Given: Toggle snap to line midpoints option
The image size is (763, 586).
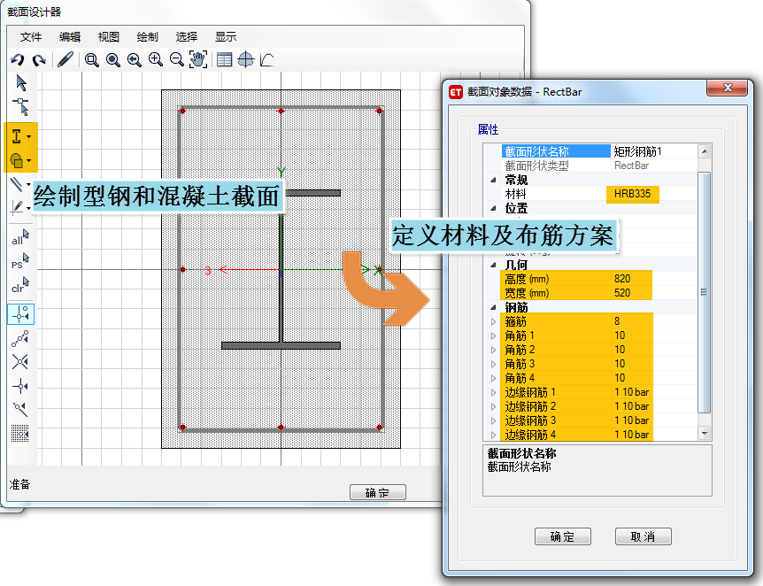Looking at the screenshot, I should tap(20, 338).
